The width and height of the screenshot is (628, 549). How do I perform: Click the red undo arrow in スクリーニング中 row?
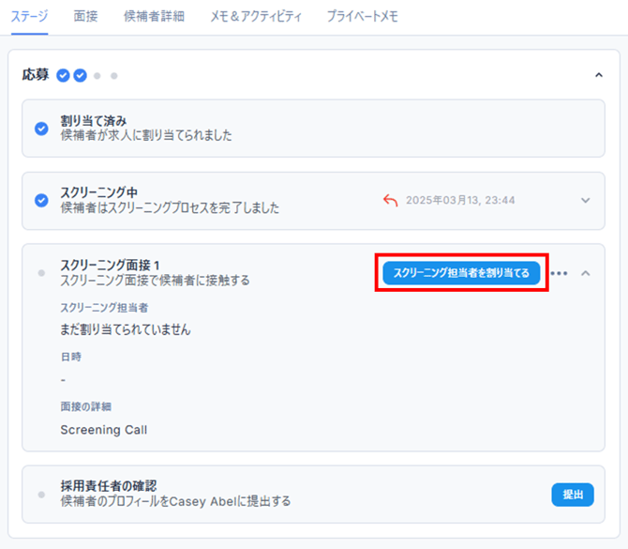tap(390, 200)
